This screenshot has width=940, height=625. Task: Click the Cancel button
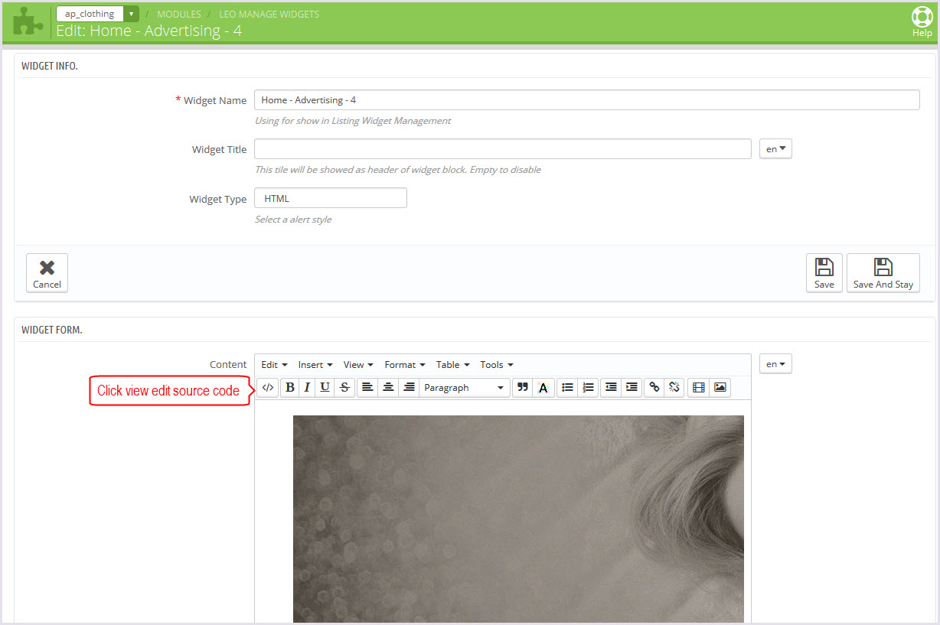[47, 272]
